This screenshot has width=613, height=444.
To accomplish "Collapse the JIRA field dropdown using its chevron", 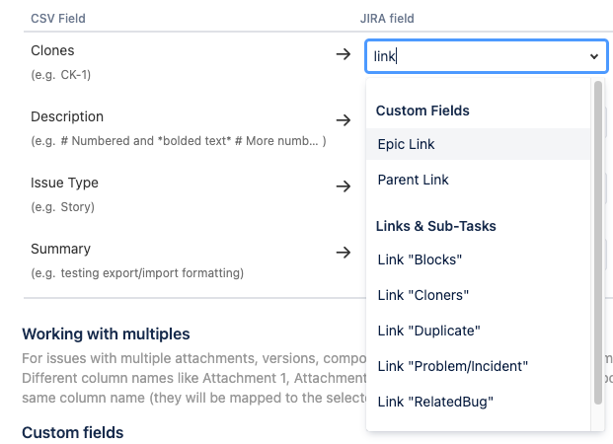I will point(594,57).
